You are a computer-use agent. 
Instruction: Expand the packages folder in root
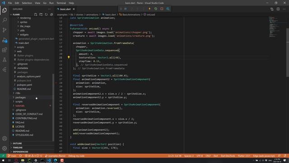(x=20, y=97)
